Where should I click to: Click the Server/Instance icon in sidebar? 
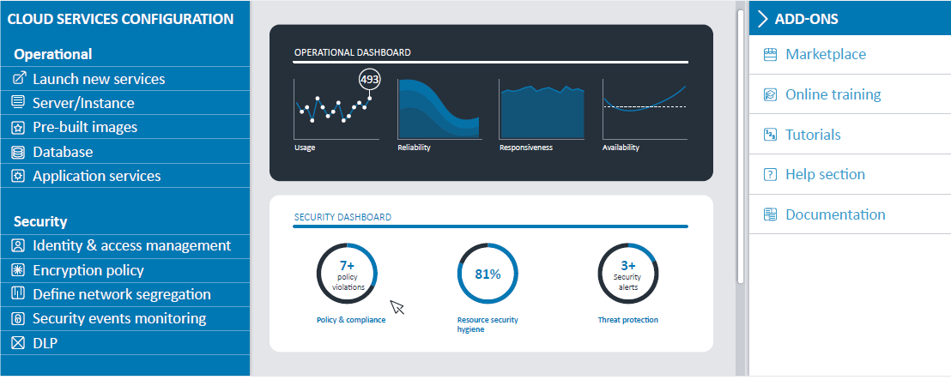coord(18,103)
